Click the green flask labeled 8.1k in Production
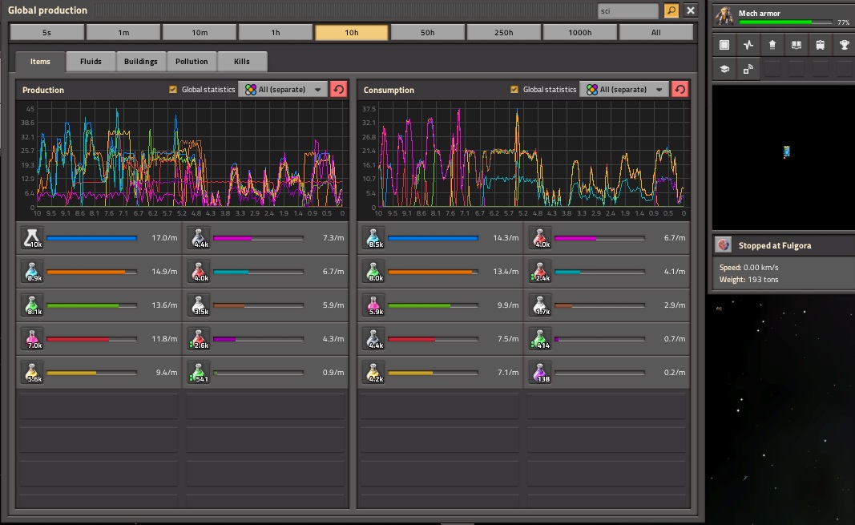Image resolution: width=855 pixels, height=525 pixels. pos(32,305)
